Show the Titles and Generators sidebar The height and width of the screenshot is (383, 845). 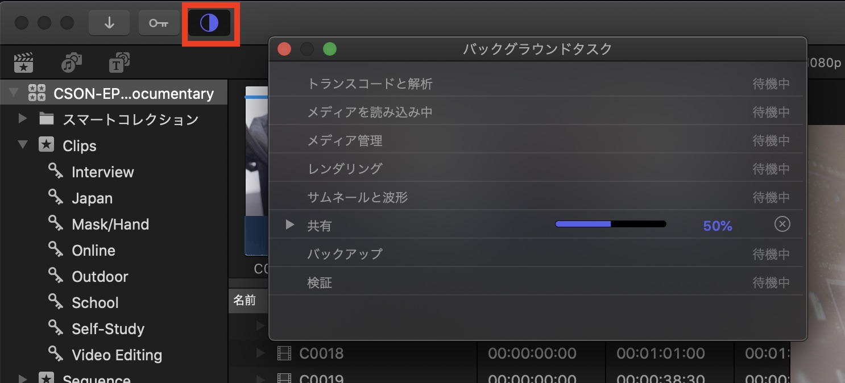(x=119, y=63)
